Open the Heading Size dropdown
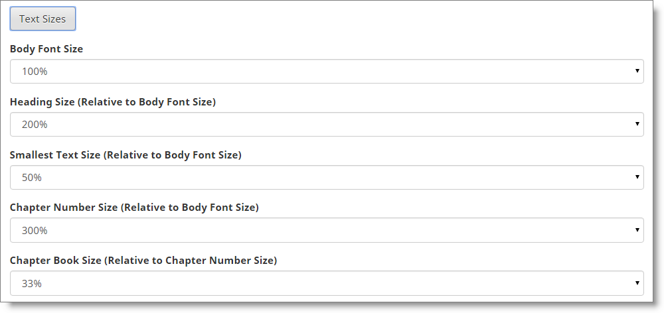The image size is (664, 313). [327, 125]
